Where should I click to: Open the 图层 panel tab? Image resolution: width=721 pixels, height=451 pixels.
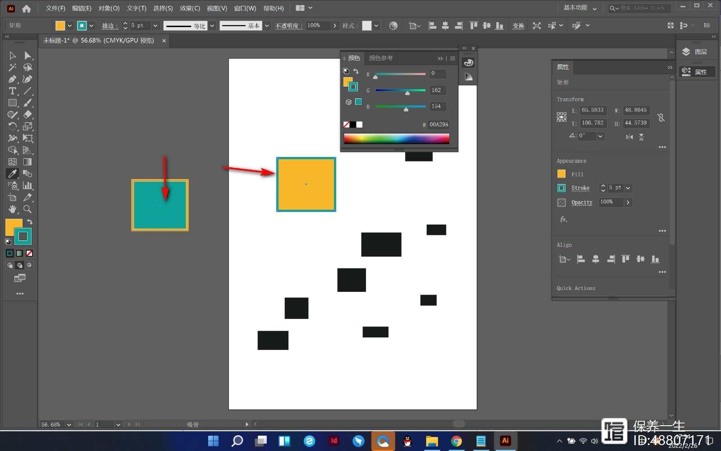697,52
